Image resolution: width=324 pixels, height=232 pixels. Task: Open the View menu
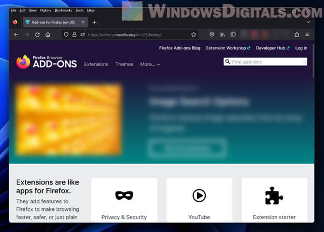coord(32,10)
